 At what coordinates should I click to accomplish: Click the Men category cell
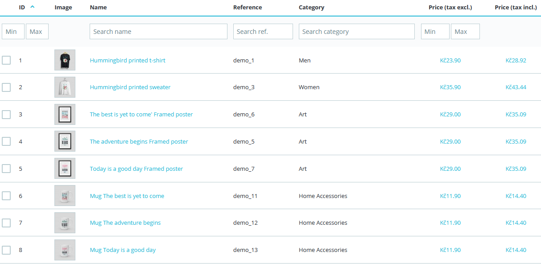pos(305,60)
